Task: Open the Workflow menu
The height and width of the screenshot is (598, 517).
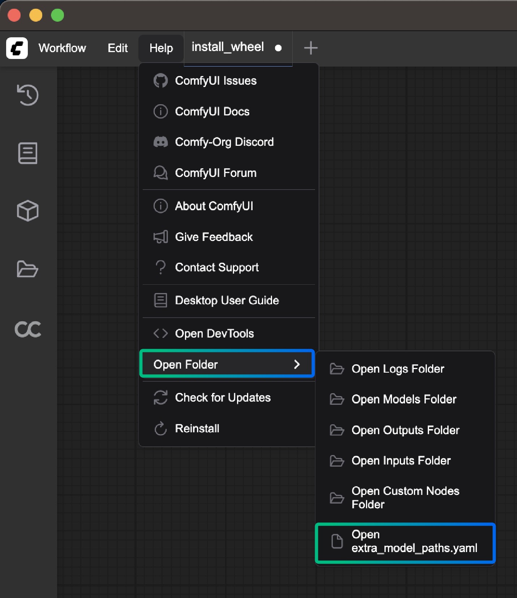Action: (62, 48)
